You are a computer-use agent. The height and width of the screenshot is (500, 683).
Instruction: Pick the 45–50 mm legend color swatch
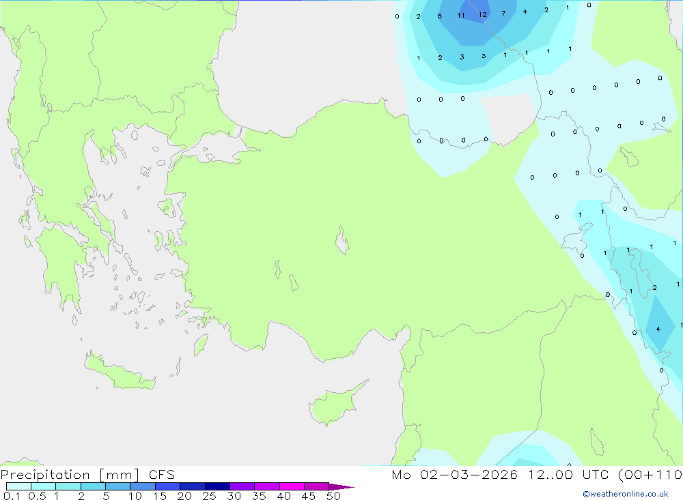tap(317, 486)
